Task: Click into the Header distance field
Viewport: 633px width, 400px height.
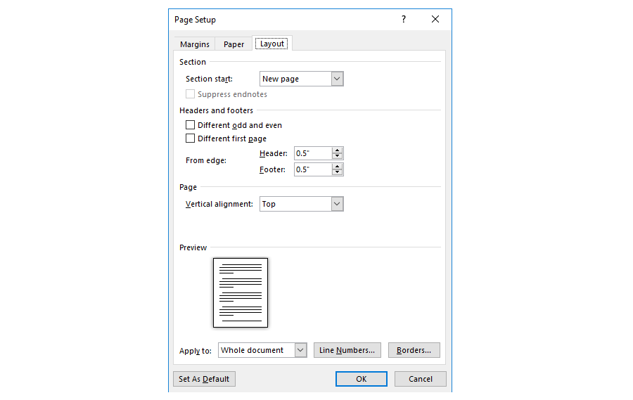Action: point(312,153)
